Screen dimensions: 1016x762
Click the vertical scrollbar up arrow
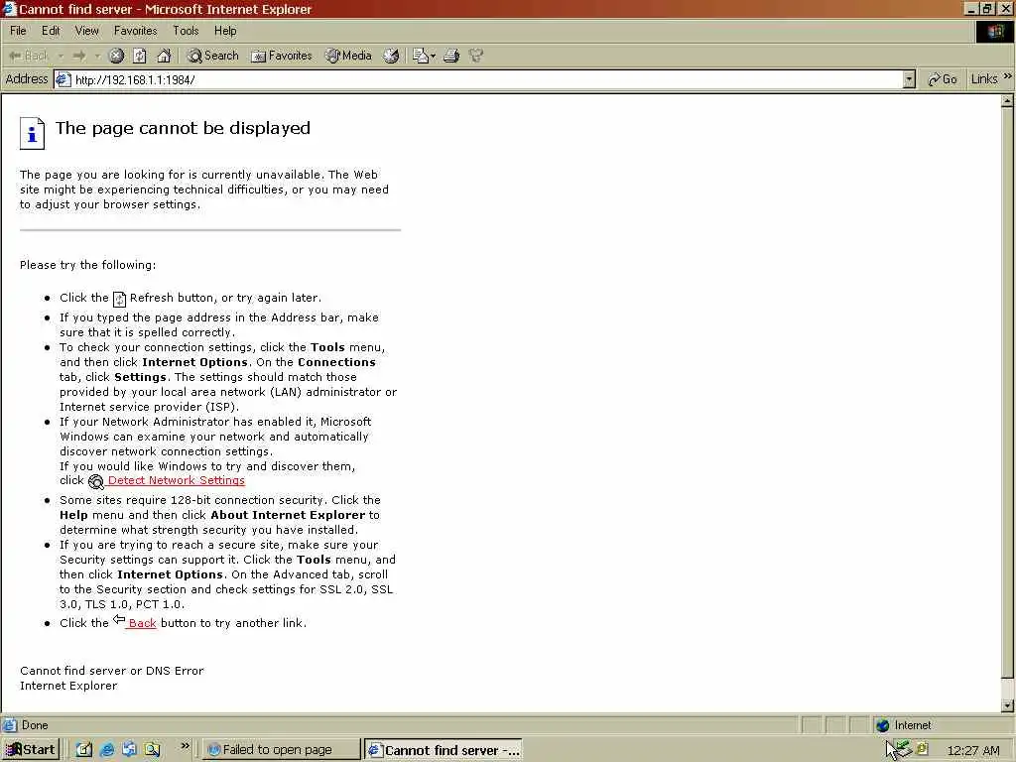(1008, 101)
